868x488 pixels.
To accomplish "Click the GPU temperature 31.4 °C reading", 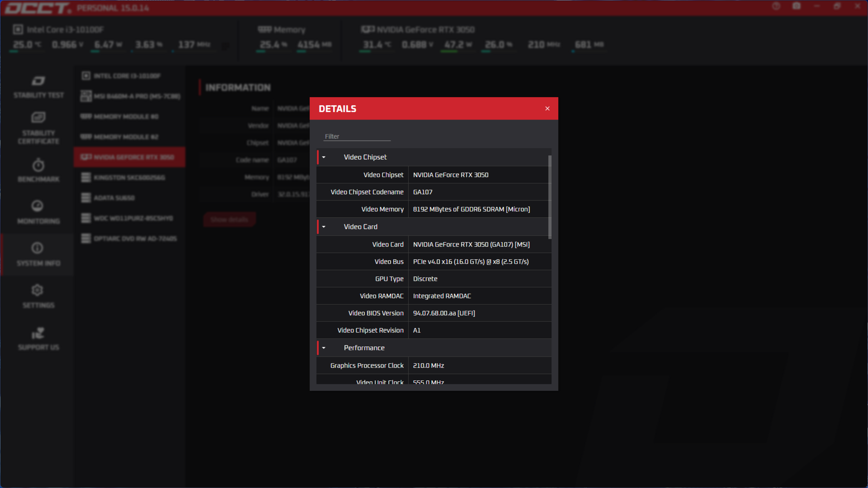I will [377, 44].
